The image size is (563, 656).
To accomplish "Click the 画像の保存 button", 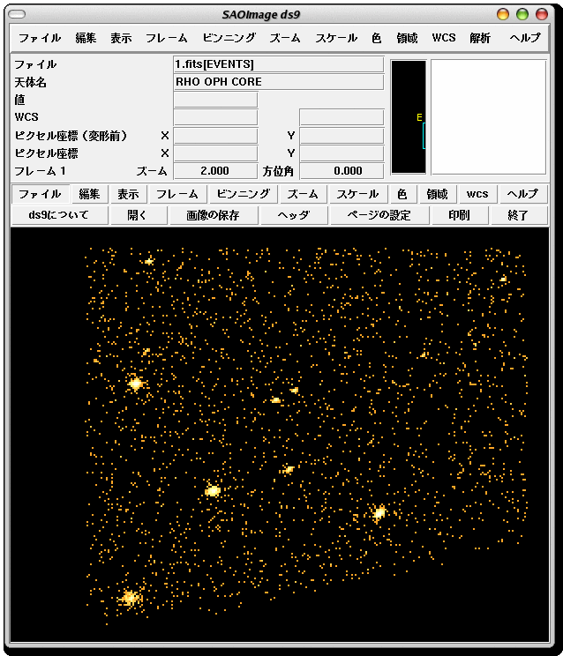I will [x=213, y=215].
